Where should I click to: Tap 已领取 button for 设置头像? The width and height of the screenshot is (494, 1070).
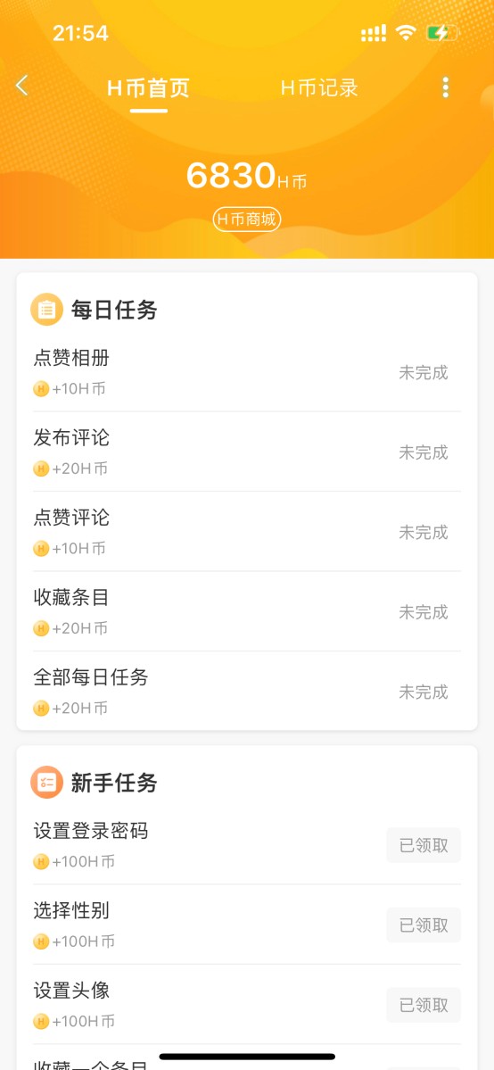[424, 1005]
